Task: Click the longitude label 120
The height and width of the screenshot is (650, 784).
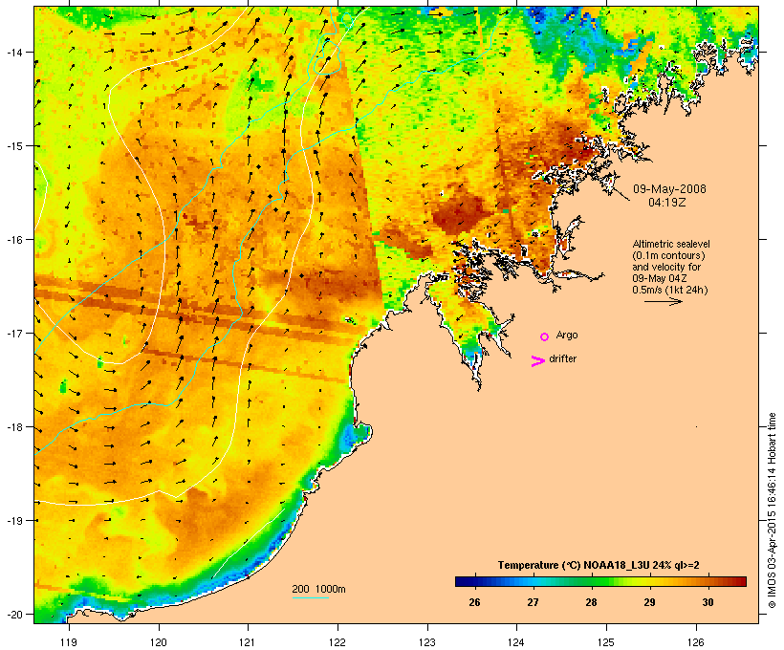Action: point(159,642)
